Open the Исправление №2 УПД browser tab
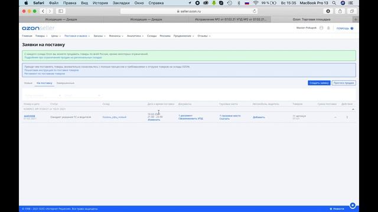 231,19
